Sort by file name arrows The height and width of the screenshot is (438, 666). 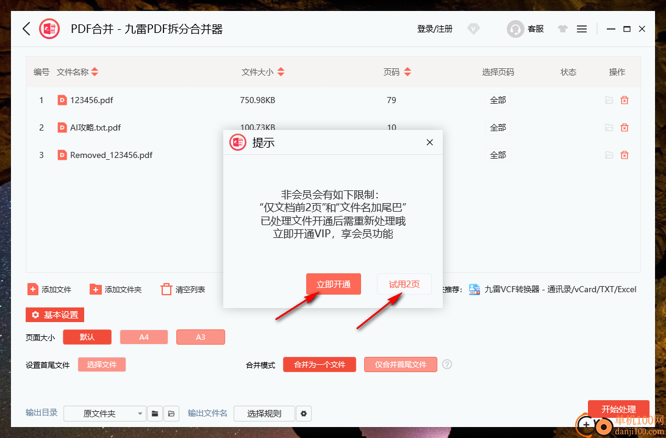pos(95,72)
